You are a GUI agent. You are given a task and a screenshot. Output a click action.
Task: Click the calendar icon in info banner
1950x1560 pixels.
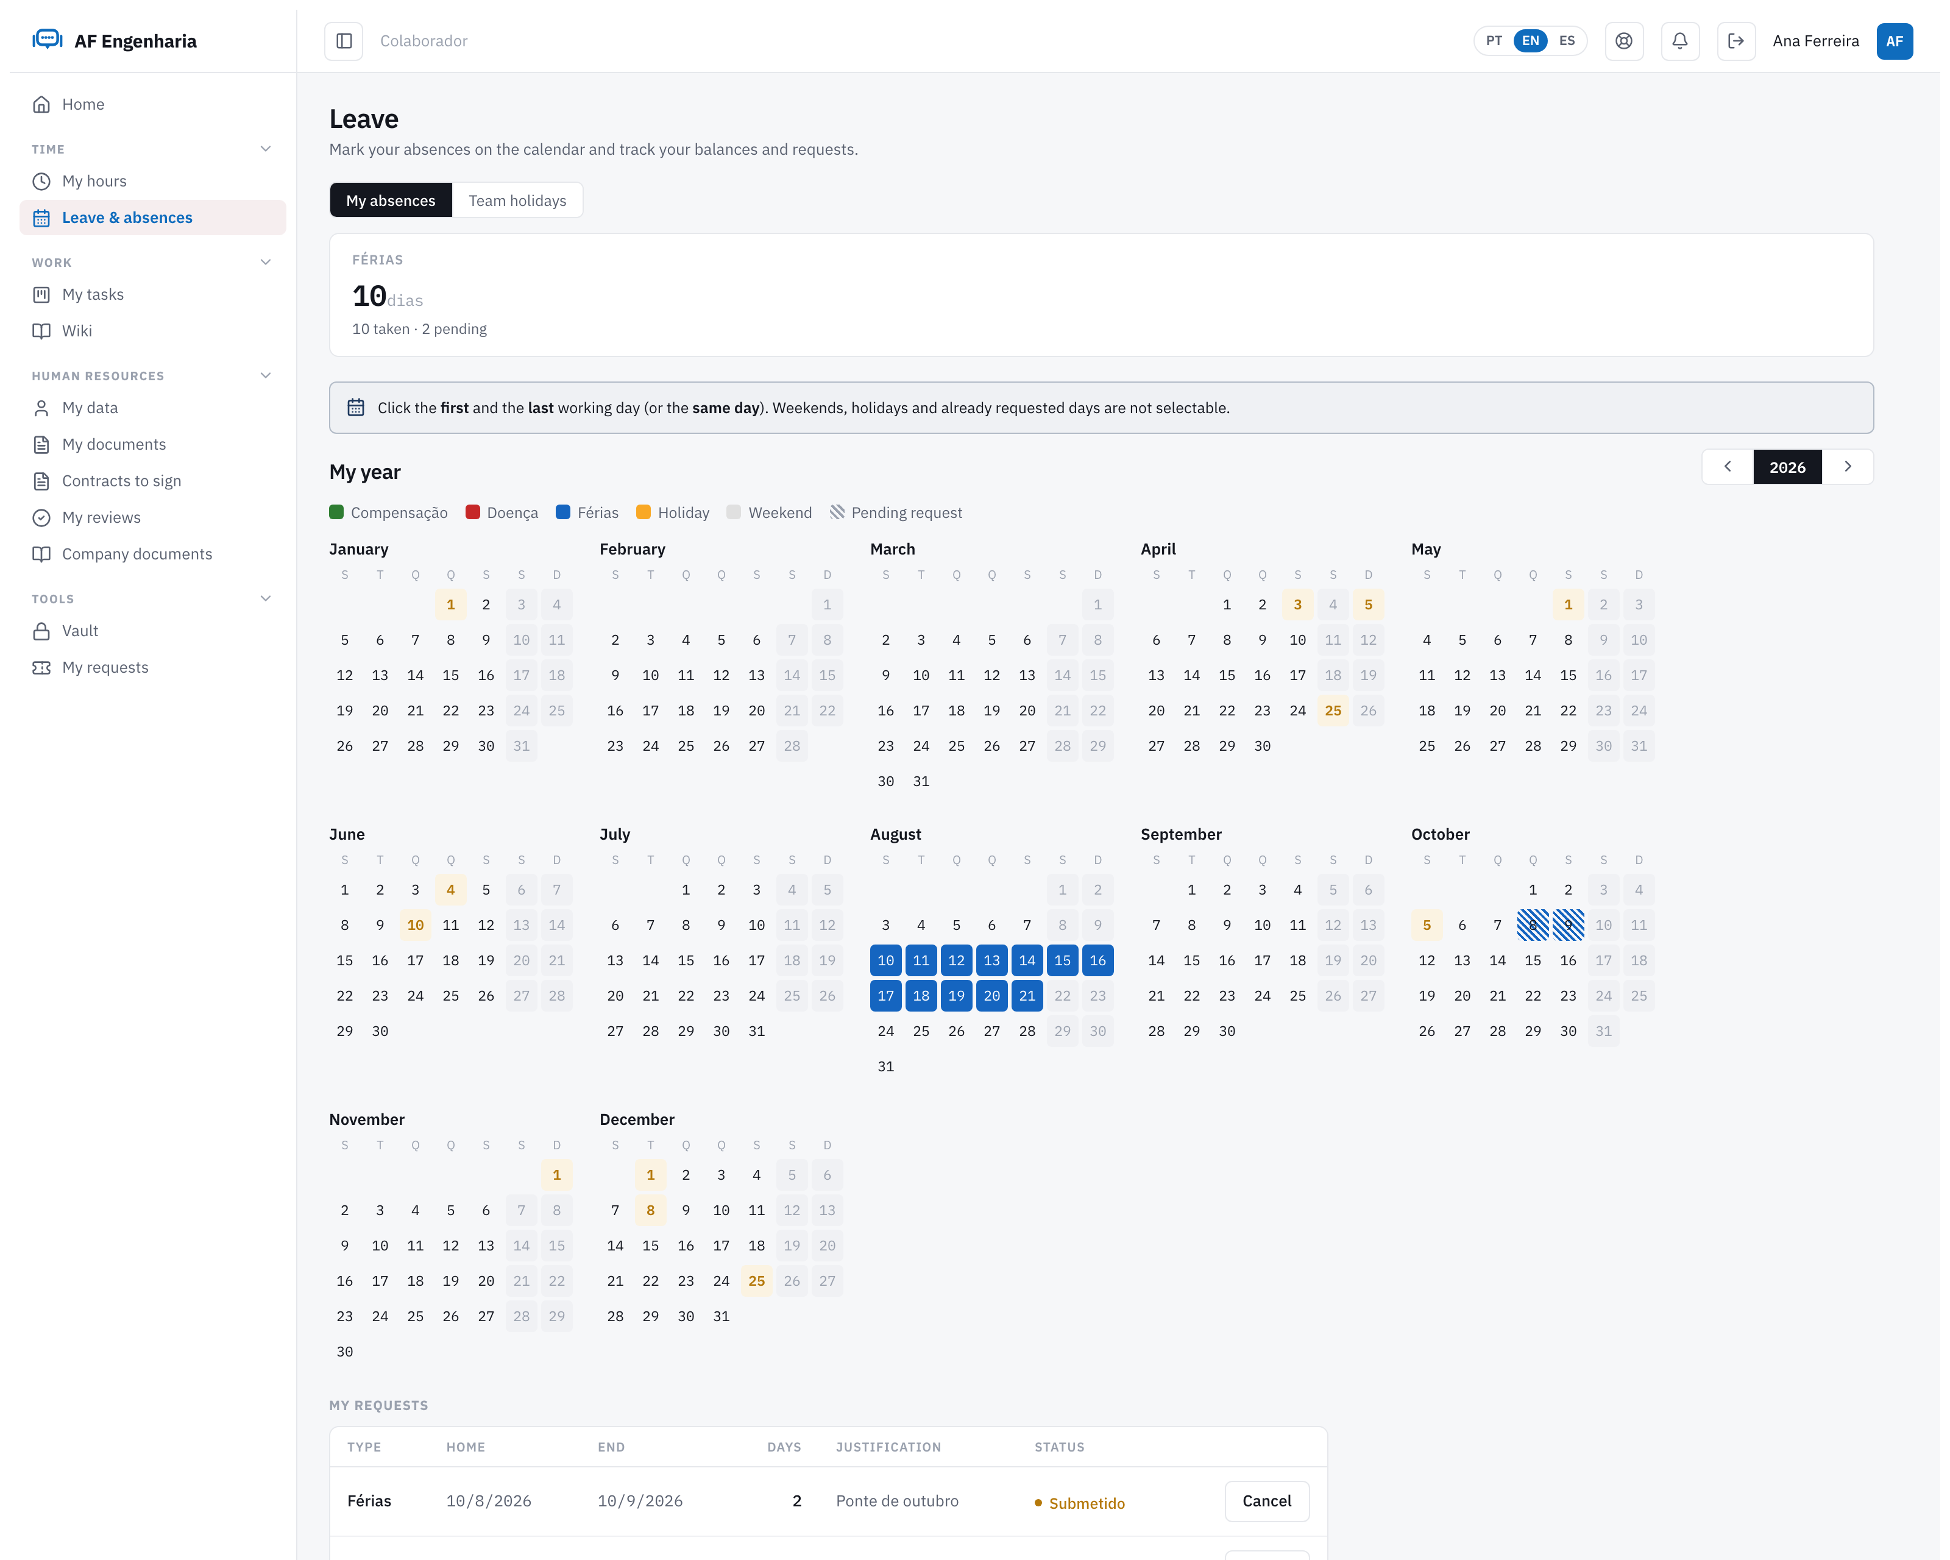click(356, 408)
